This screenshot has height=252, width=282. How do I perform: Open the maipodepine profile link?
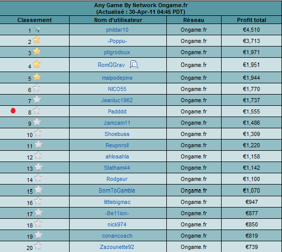pos(117,78)
